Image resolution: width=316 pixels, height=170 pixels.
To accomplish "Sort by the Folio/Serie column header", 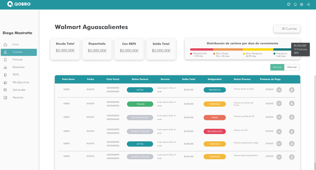I will (x=68, y=79).
